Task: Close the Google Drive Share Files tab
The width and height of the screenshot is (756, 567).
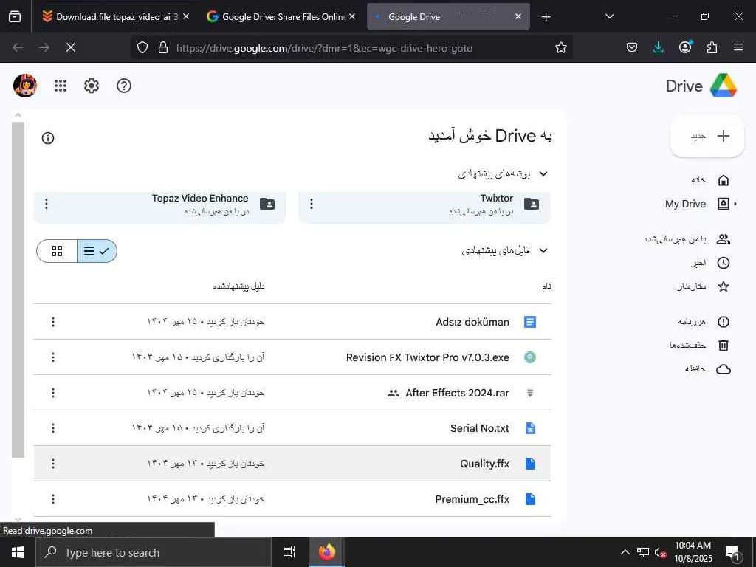Action: pos(352,17)
